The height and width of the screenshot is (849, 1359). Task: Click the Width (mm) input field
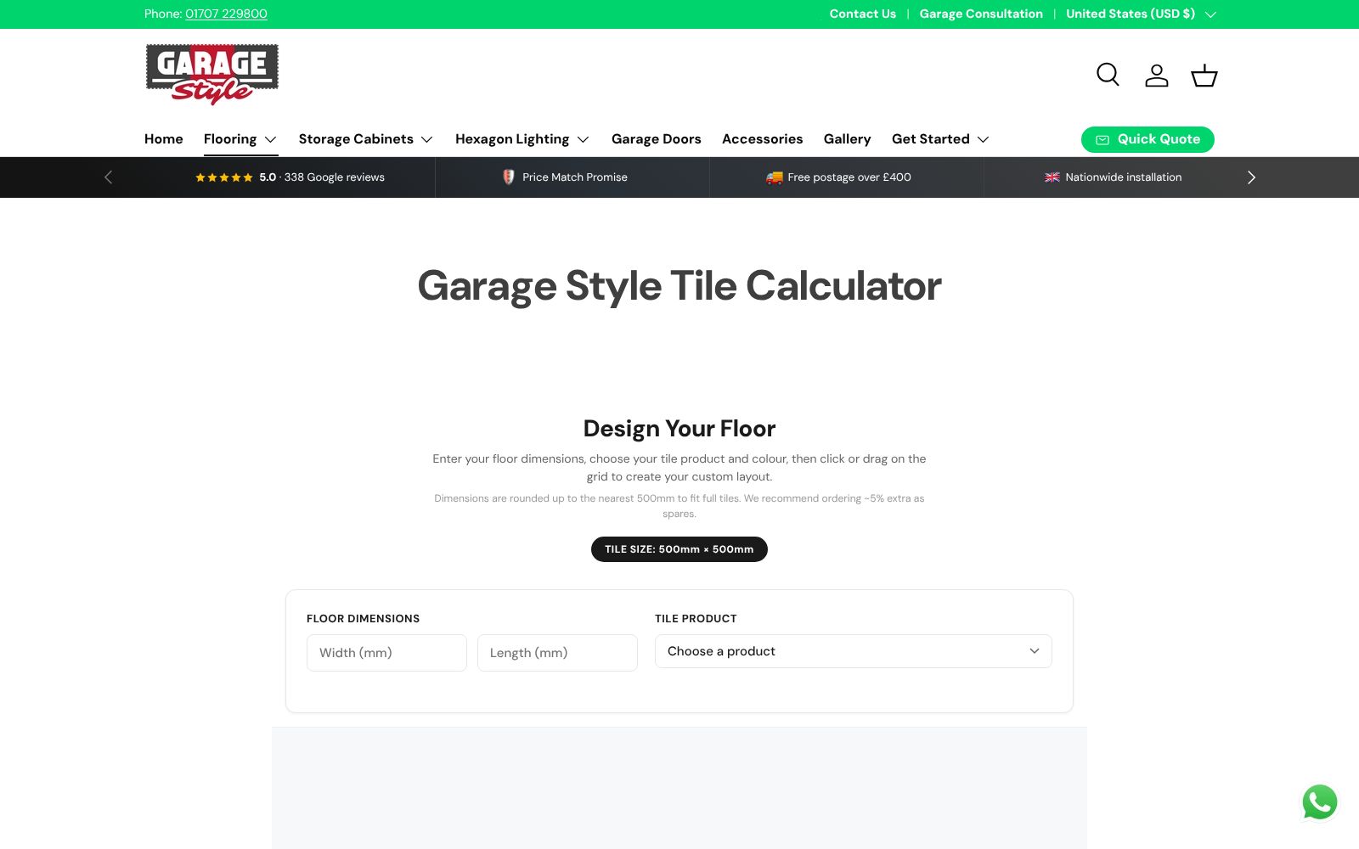coord(386,653)
